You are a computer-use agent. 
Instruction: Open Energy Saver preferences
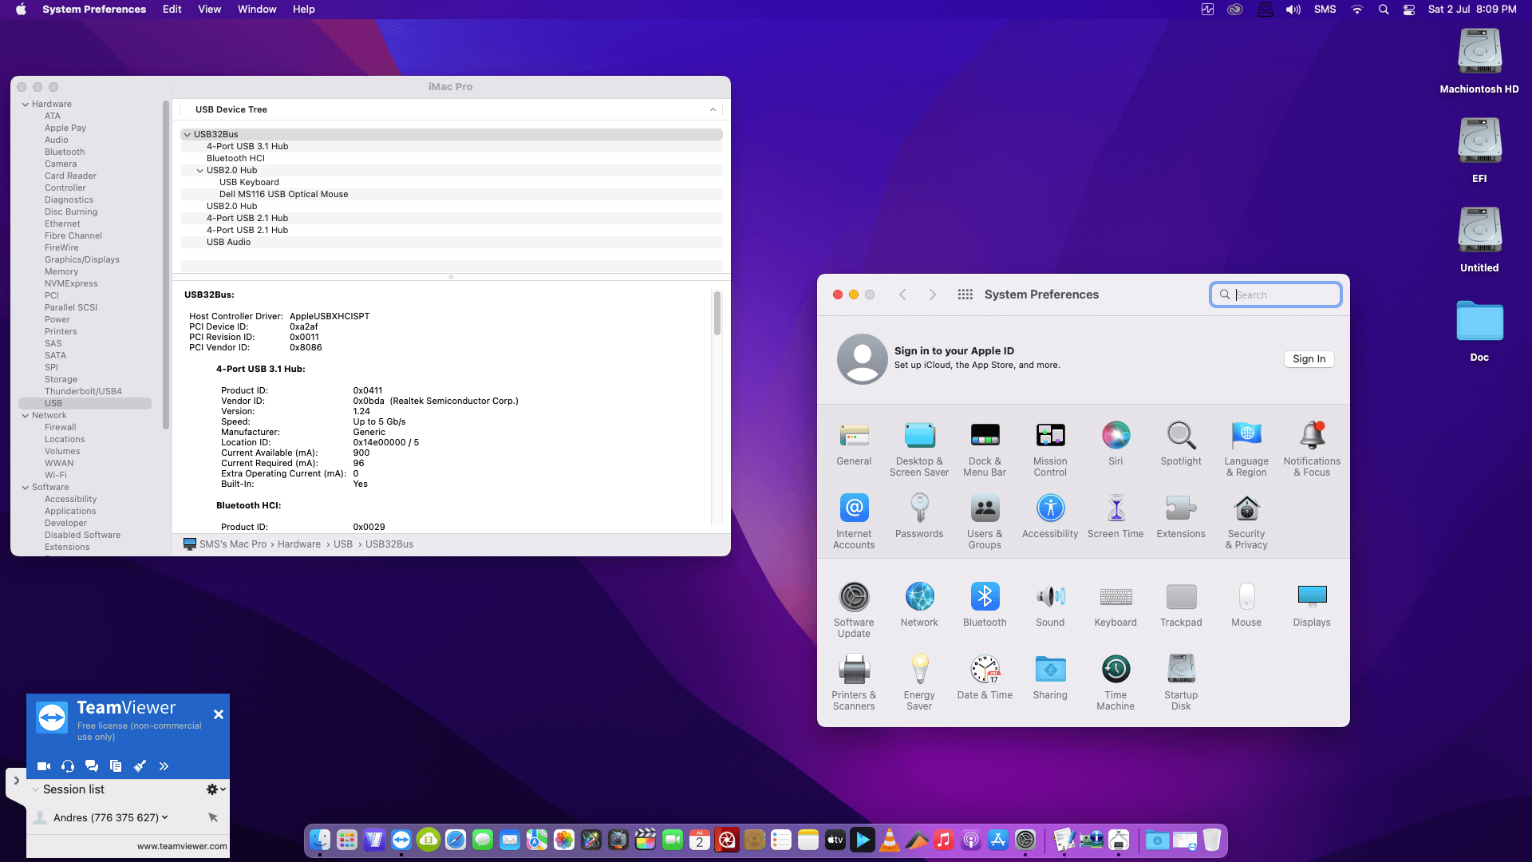pos(919,670)
